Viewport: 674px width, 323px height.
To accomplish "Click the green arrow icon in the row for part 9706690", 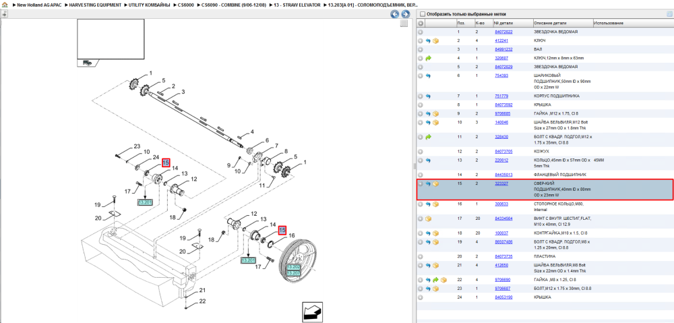I will (435, 280).
